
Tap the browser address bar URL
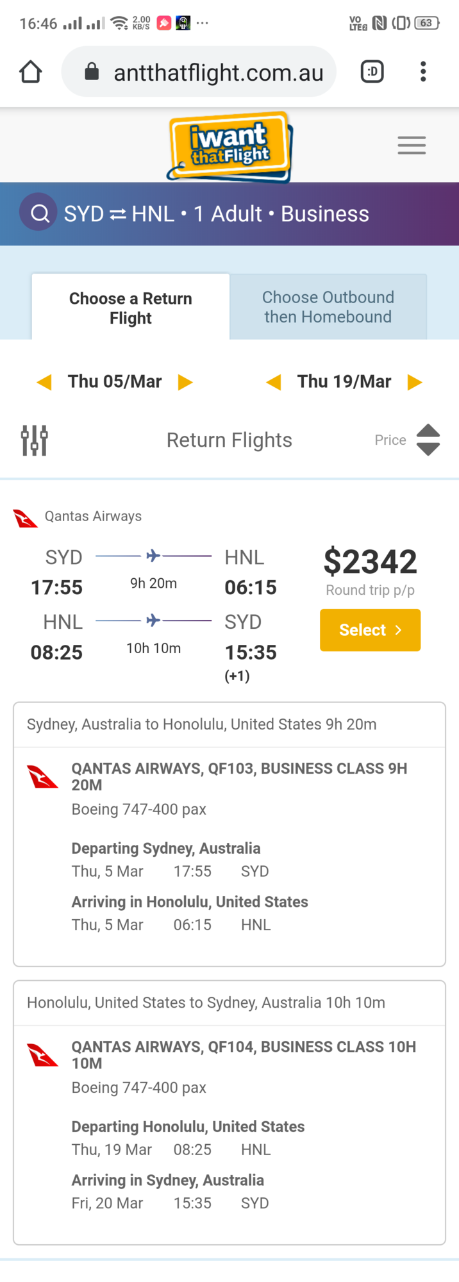(218, 72)
